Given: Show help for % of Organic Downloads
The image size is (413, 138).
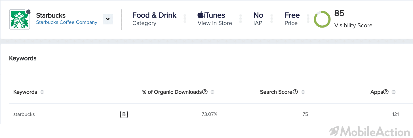Looking at the screenshot, I should click(x=205, y=92).
